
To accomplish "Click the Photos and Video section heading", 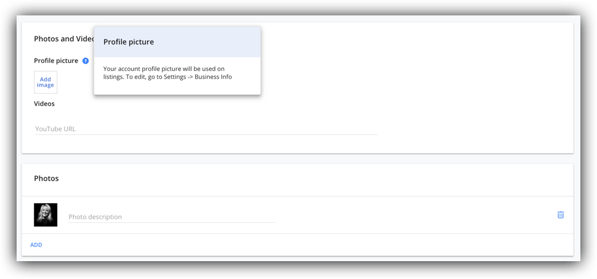I will pyautogui.click(x=64, y=39).
